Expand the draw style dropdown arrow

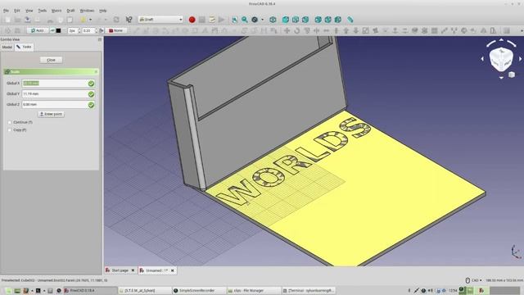tap(262, 20)
